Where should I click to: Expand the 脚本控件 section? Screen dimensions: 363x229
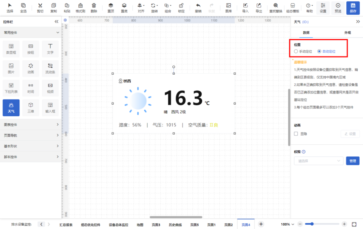pos(31,157)
